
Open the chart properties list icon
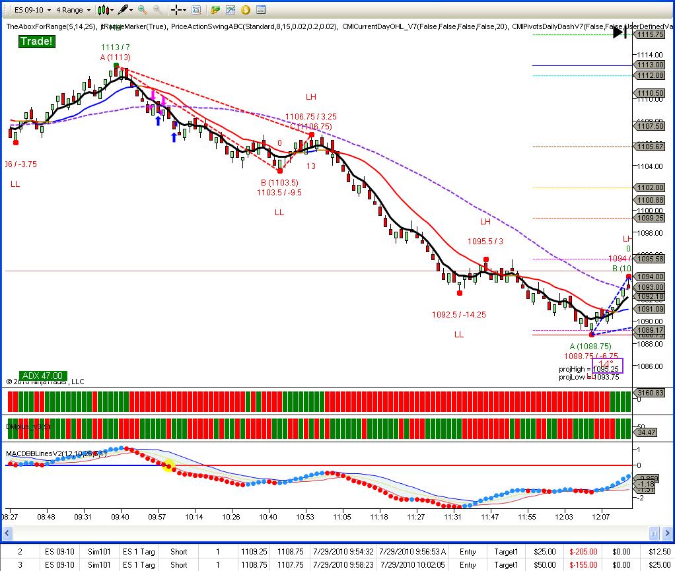click(260, 10)
